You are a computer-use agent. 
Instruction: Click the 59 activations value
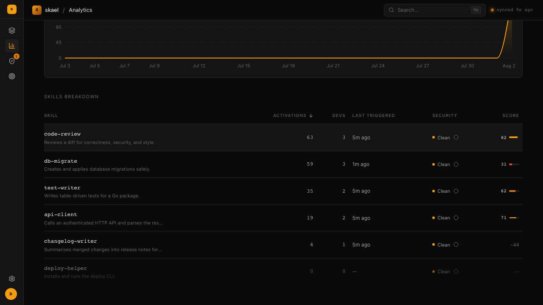[x=310, y=164]
